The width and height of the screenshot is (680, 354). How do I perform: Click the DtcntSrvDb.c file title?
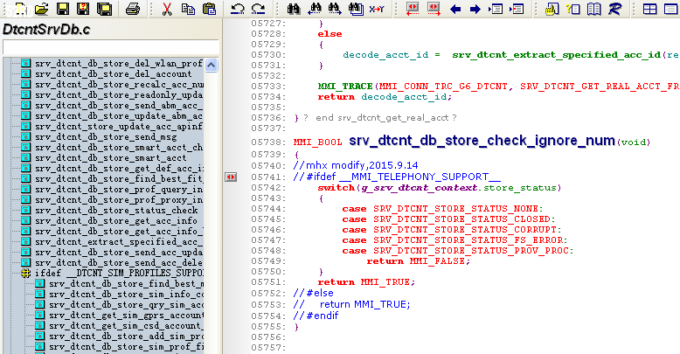[46, 29]
